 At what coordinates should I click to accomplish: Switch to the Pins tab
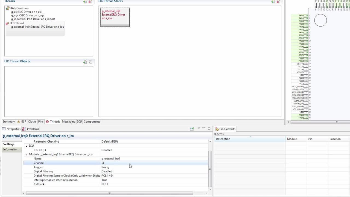(40, 121)
